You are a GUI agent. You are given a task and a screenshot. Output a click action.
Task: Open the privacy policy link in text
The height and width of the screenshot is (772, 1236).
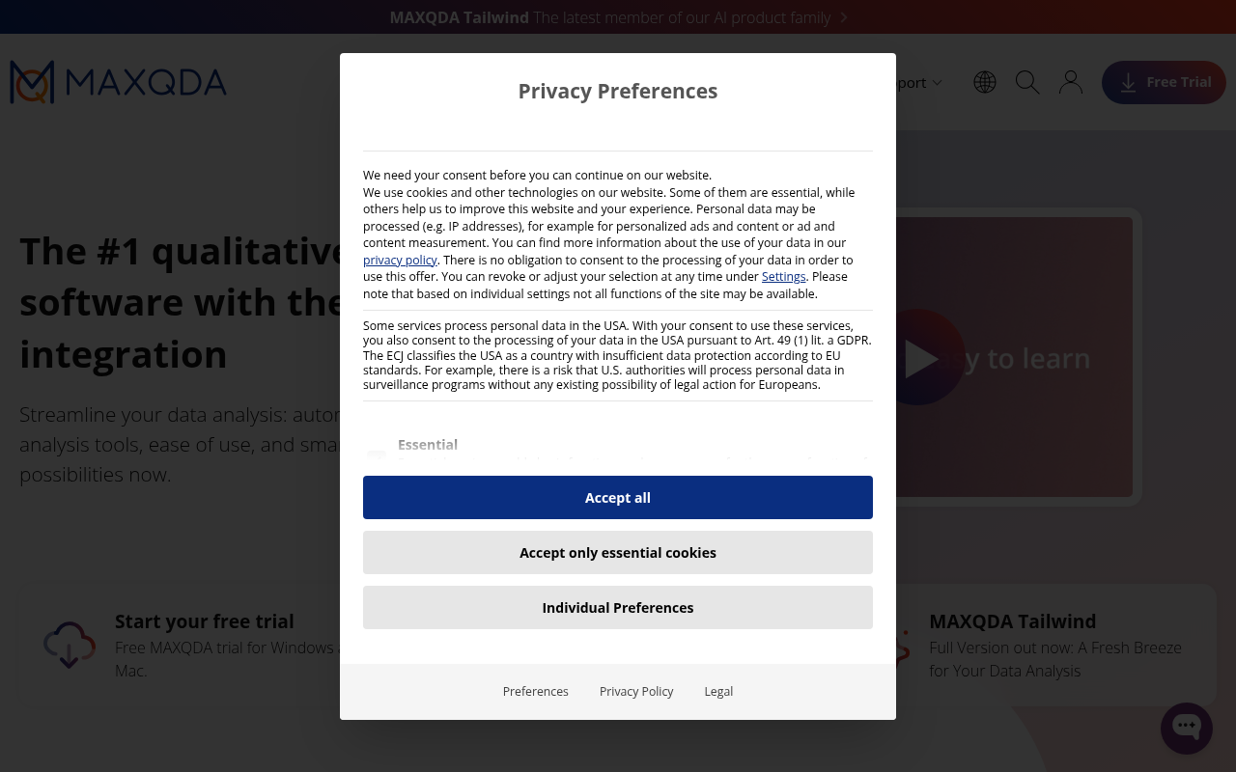click(400, 260)
